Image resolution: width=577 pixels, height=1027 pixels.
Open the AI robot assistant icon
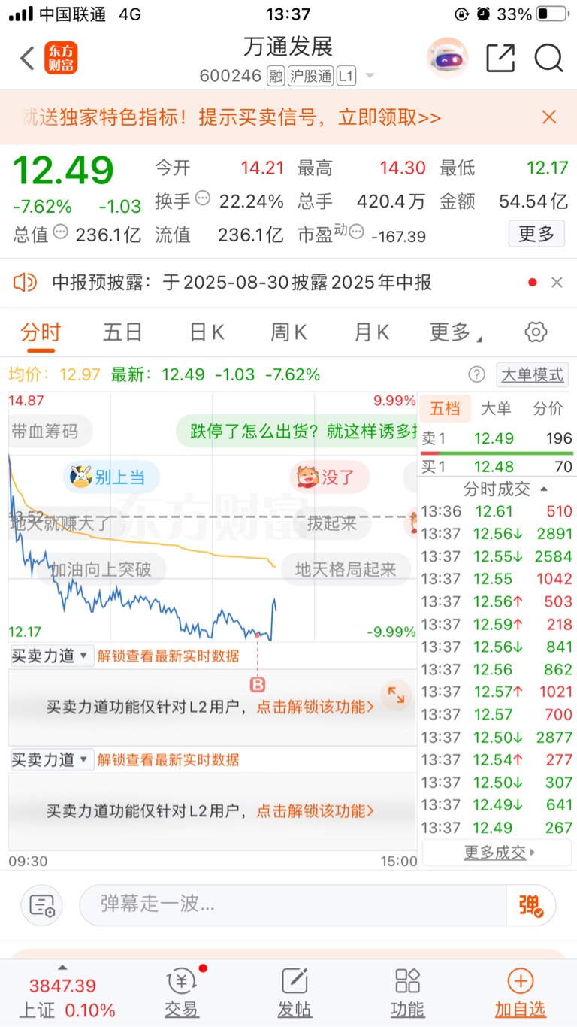pos(448,58)
